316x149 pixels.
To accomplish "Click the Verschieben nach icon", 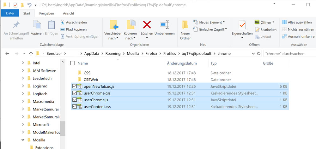I will click(x=114, y=25).
